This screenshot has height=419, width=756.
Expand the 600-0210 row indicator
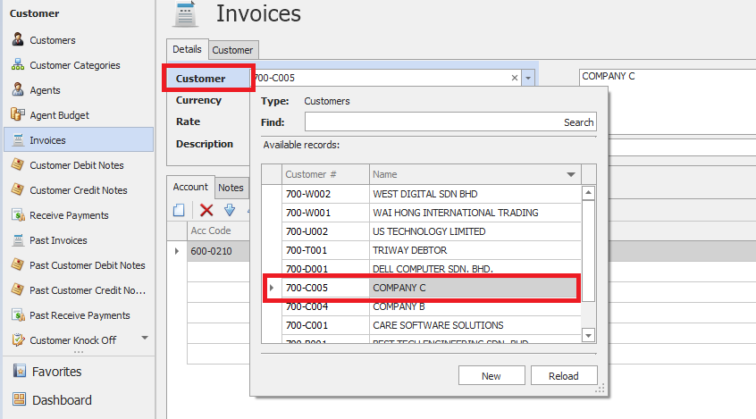click(x=177, y=251)
